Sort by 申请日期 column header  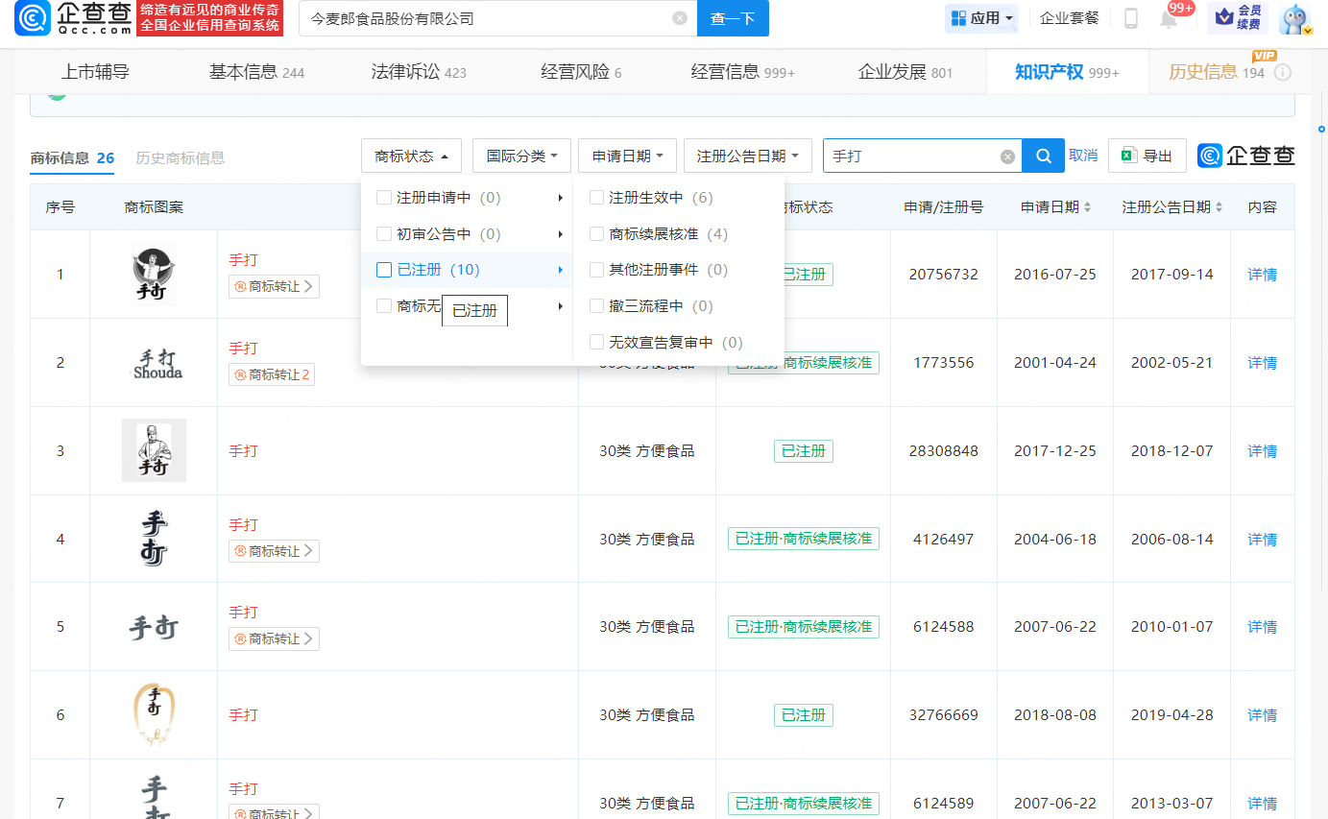click(1055, 207)
